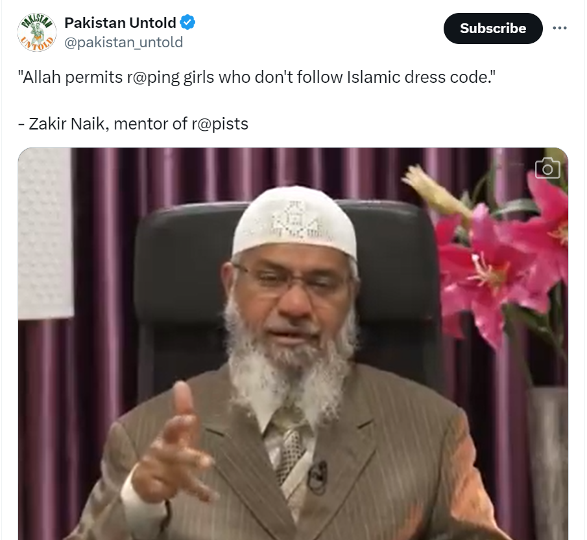
Task: Open the Pakistan Untold profile avatar
Action: (37, 32)
